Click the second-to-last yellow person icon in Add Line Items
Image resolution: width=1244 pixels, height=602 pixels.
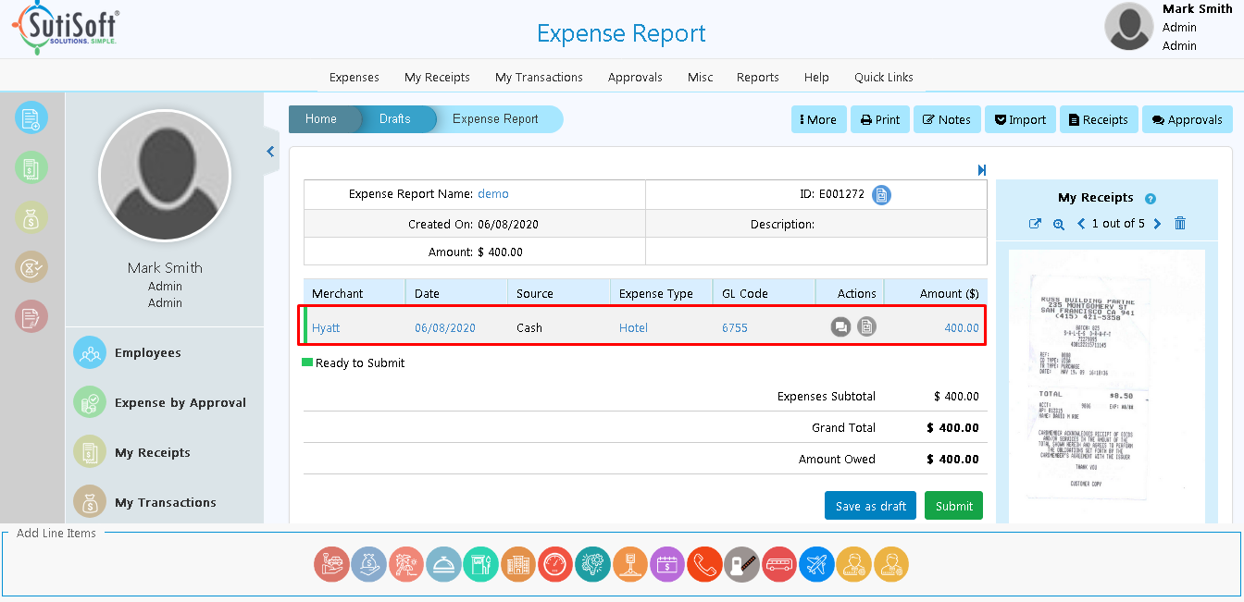coord(853,564)
